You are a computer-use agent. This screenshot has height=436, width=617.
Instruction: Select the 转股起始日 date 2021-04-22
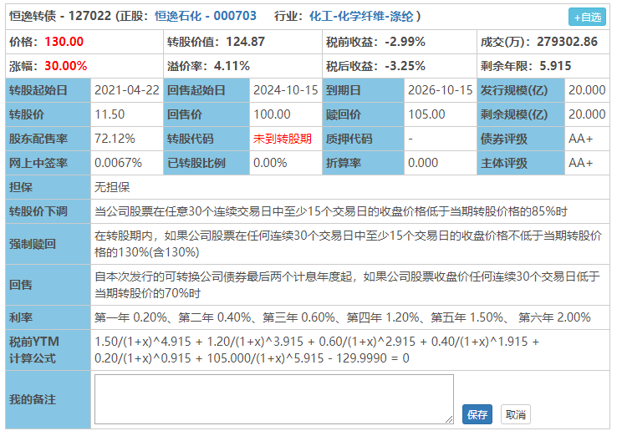pyautogui.click(x=127, y=90)
